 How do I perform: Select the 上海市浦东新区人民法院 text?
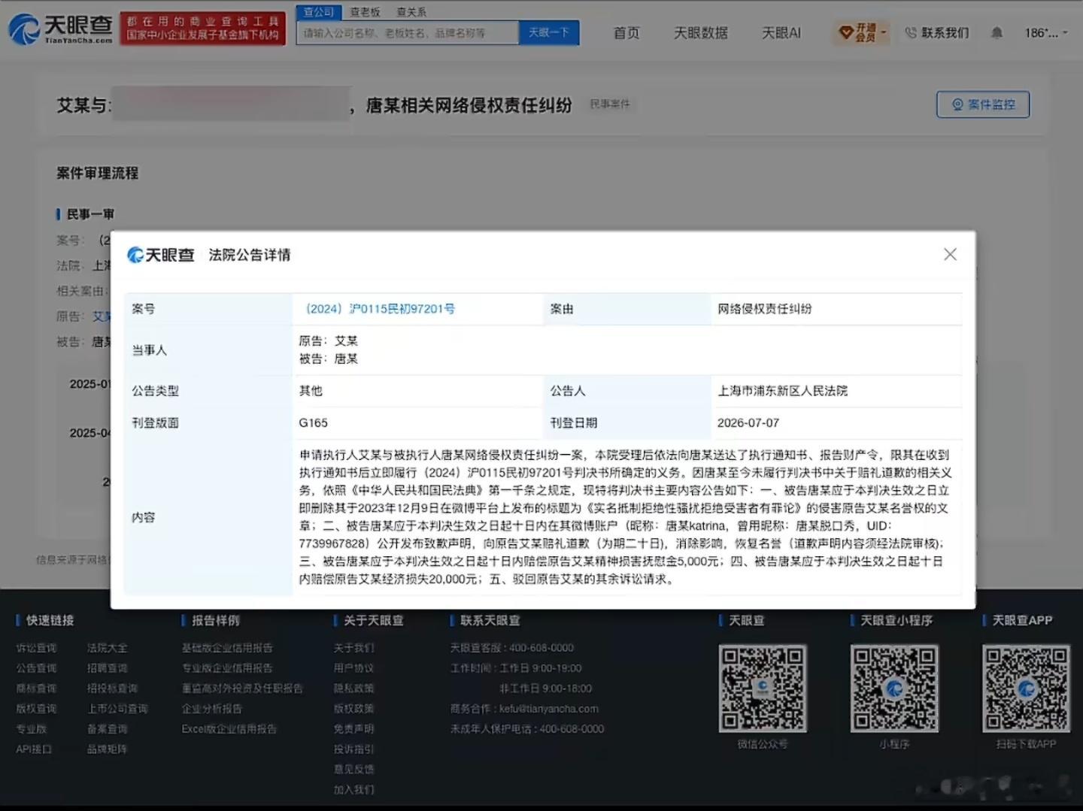click(x=782, y=391)
